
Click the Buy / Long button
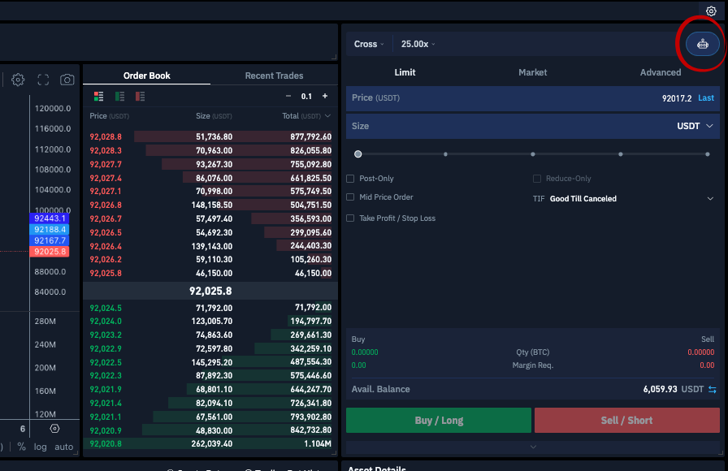tap(439, 421)
